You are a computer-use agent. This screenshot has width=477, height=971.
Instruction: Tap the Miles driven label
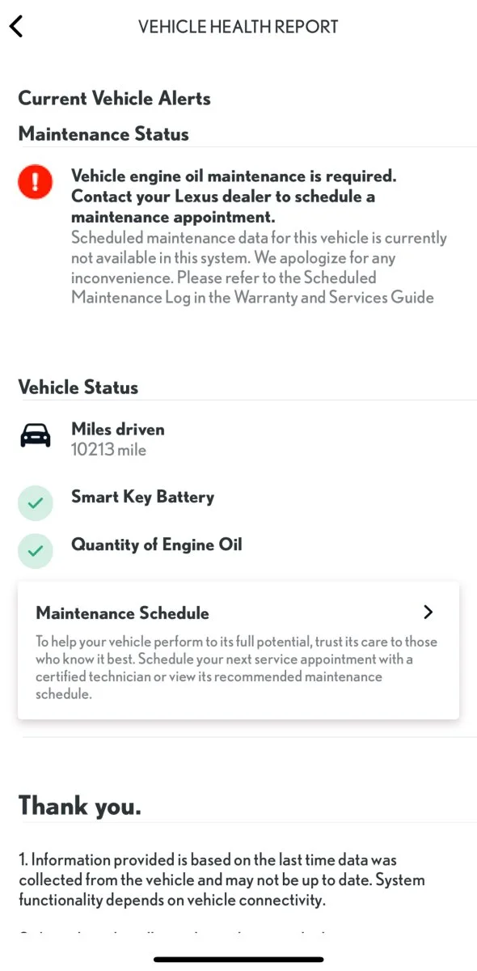pyautogui.click(x=118, y=430)
